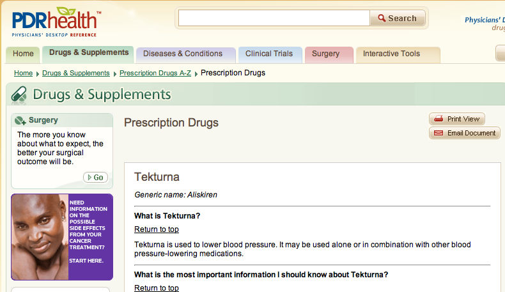Click the PDRhealth logo
The height and width of the screenshot is (292, 505).
pyautogui.click(x=56, y=22)
